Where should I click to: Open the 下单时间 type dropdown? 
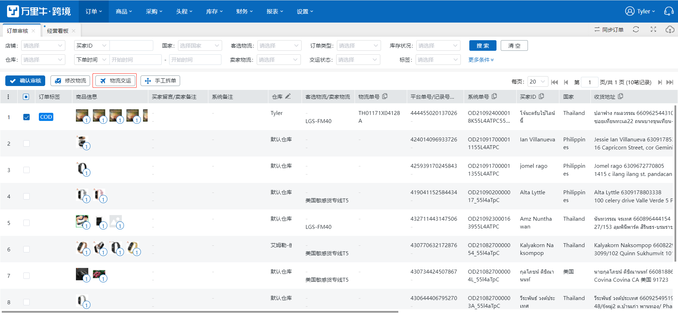click(92, 60)
